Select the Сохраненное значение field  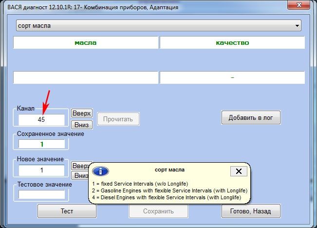pyautogui.click(x=41, y=144)
